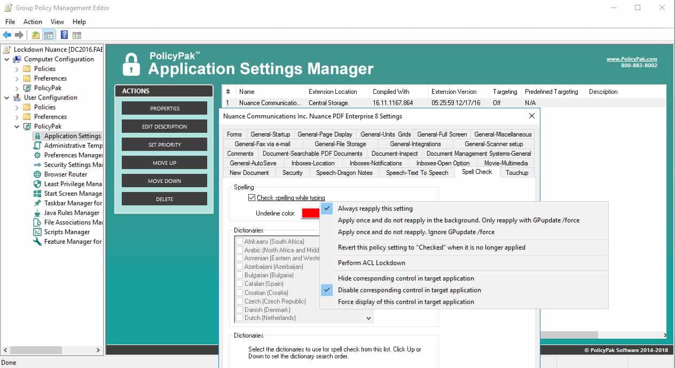Collapse the Computer Configuration tree node
675x368 pixels.
pyautogui.click(x=7, y=59)
